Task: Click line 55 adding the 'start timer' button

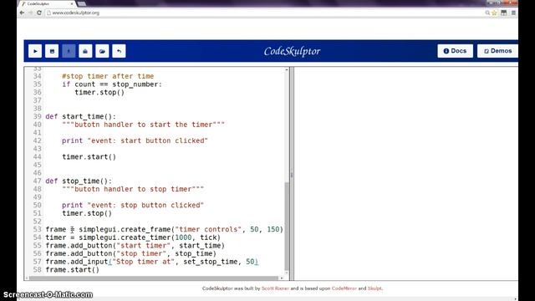Action: (x=135, y=246)
